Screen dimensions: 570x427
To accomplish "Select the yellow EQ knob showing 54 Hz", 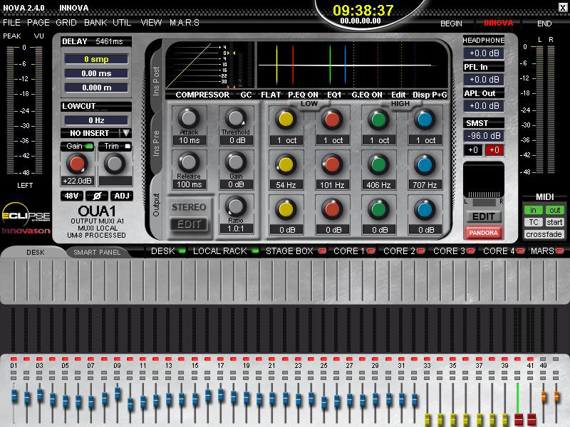I will (286, 164).
